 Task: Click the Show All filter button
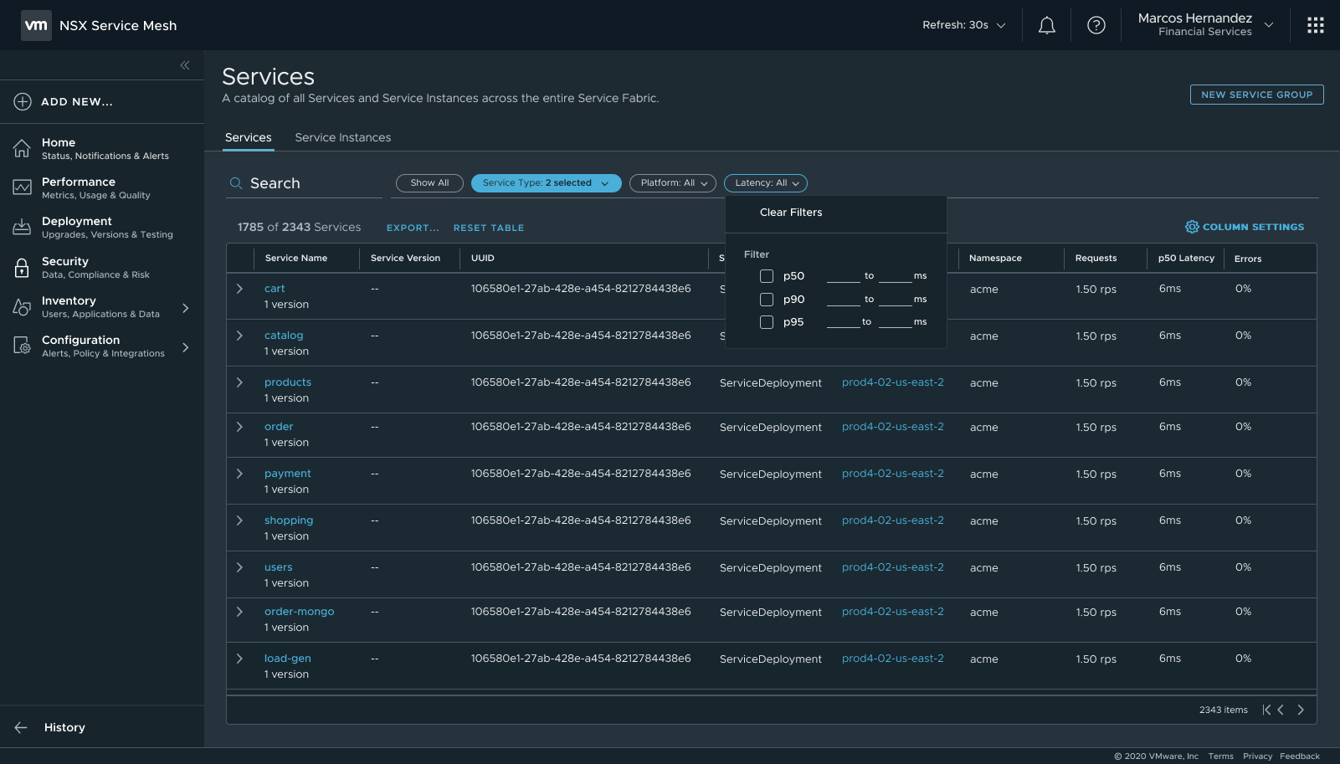pos(429,183)
